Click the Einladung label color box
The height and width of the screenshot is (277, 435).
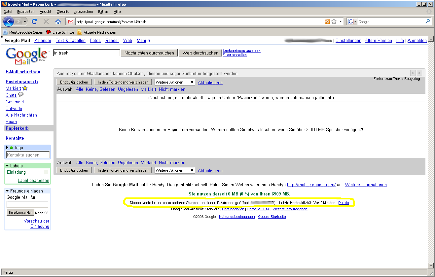46,172
